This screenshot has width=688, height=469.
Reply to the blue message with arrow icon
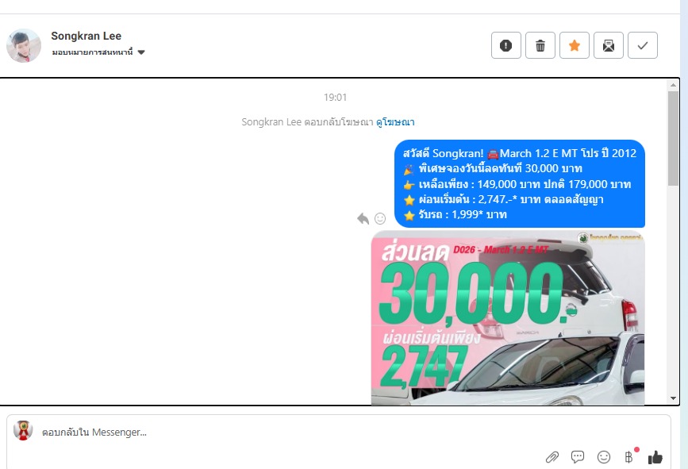(363, 218)
